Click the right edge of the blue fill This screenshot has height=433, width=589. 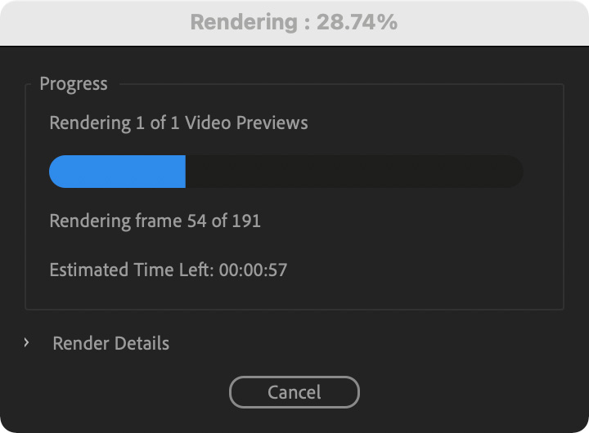(x=184, y=172)
